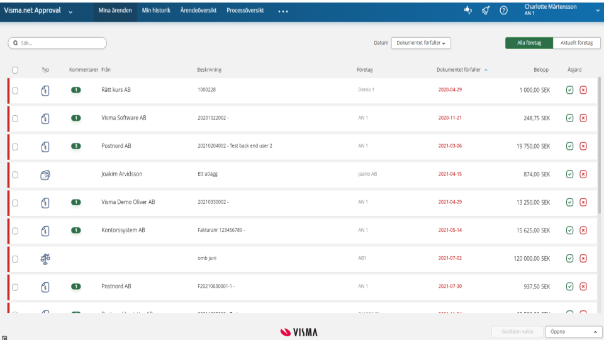The image size is (604, 340).
Task: Open the Mina ärenden tab
Action: [x=115, y=11]
